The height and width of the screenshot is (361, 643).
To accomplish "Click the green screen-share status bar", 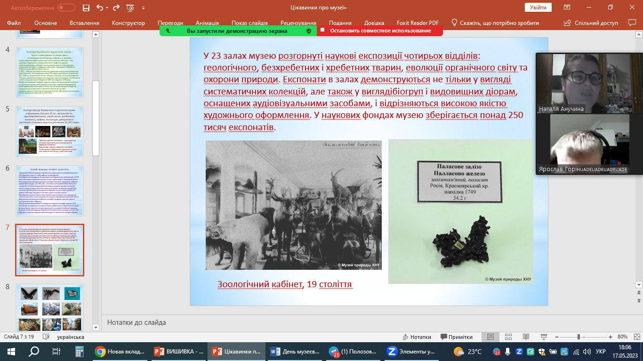I will [237, 31].
